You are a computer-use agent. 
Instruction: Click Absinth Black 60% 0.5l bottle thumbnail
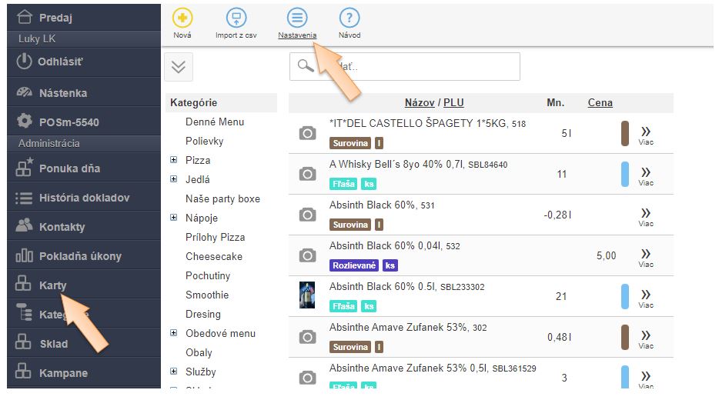click(x=307, y=296)
